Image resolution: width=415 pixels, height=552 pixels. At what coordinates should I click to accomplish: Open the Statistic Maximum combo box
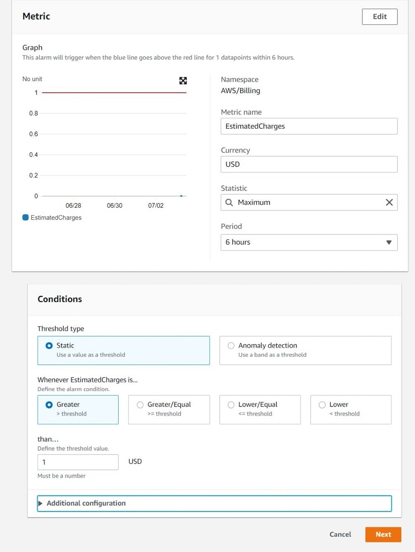[309, 202]
